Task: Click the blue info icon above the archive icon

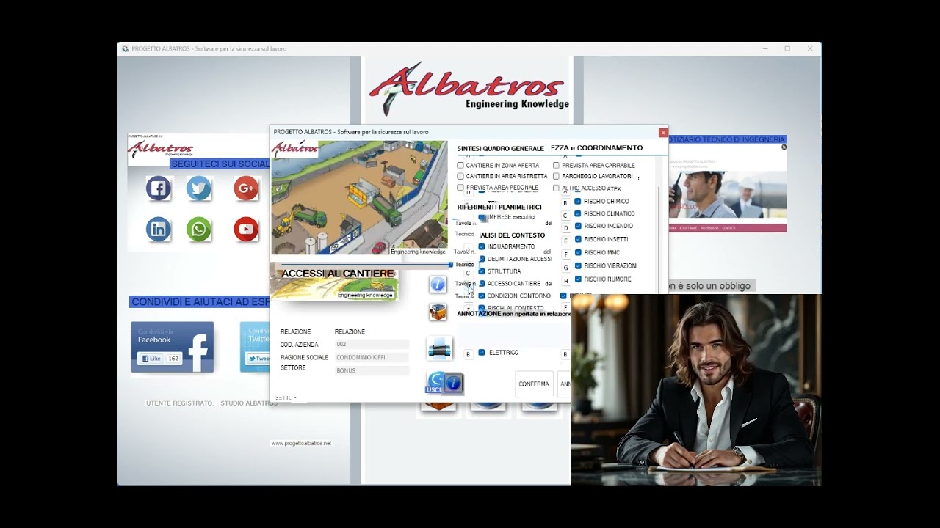Action: pos(438,285)
